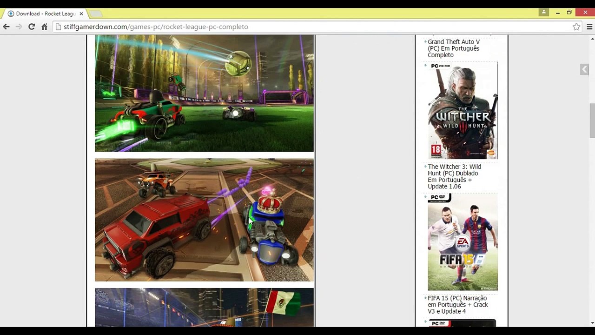The width and height of the screenshot is (595, 335).
Task: Open the FIFA 15 cover image
Action: (463, 242)
